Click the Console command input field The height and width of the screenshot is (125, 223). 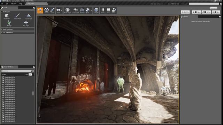tap(204, 4)
